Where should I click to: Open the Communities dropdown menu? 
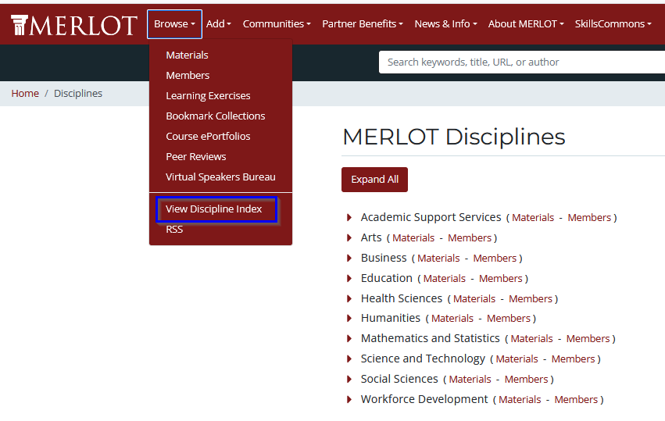[x=277, y=24]
